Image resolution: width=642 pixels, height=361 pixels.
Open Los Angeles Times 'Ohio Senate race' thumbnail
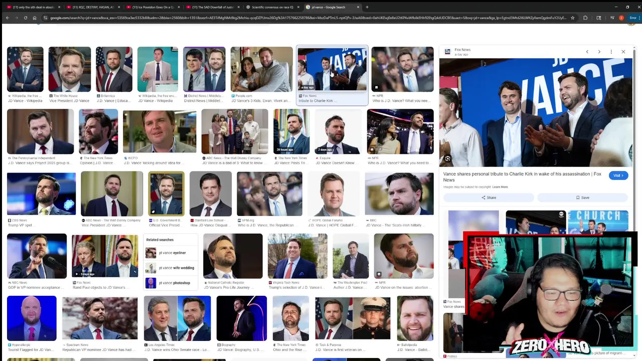177,318
